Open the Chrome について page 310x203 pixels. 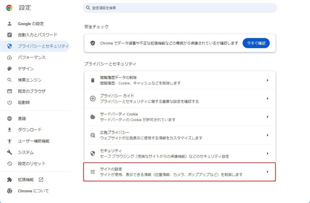click(33, 191)
